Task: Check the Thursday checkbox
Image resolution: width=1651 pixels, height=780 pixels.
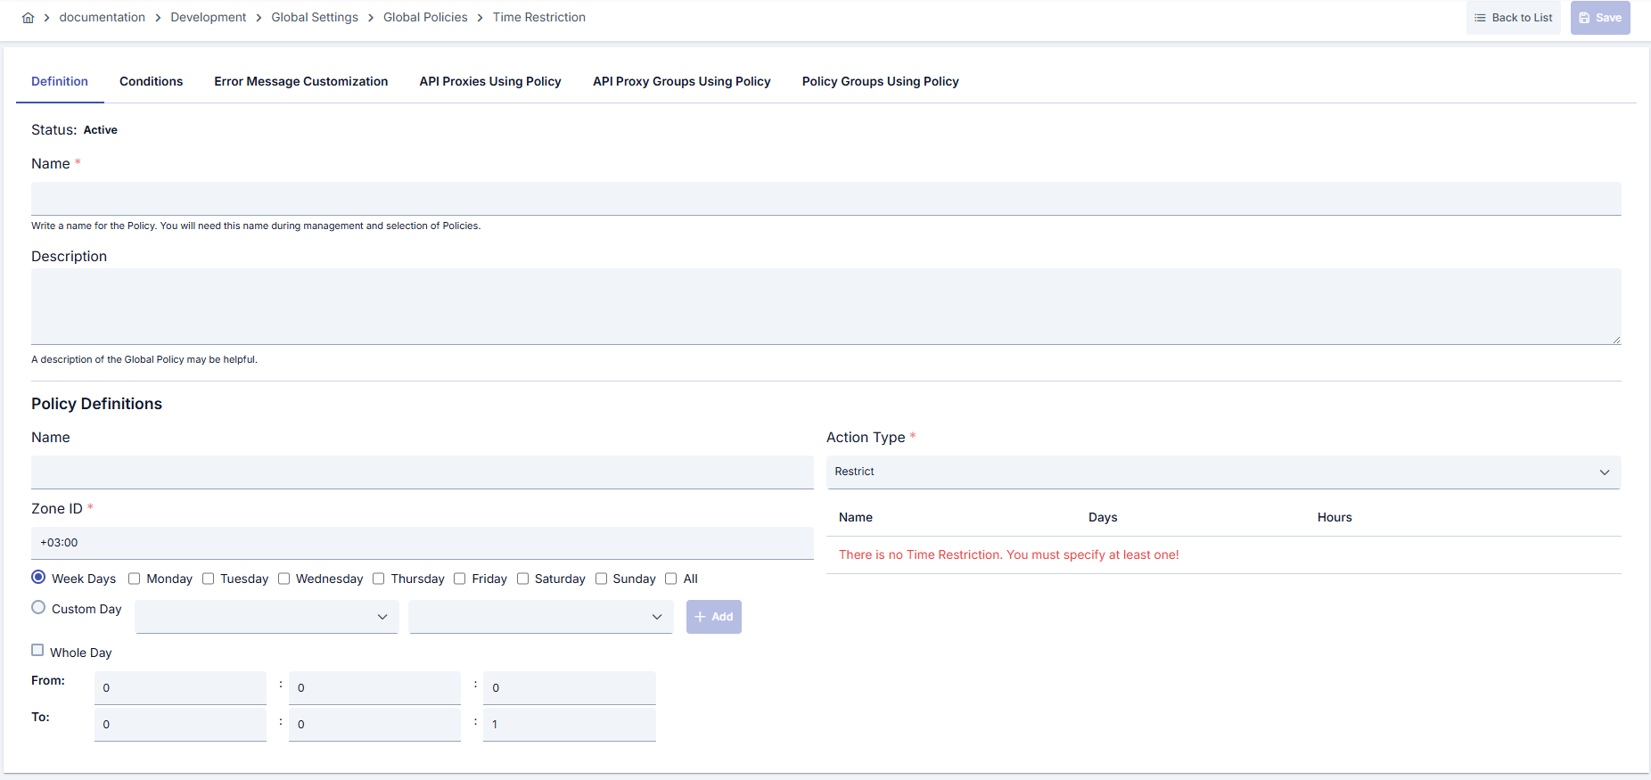Action: point(379,579)
